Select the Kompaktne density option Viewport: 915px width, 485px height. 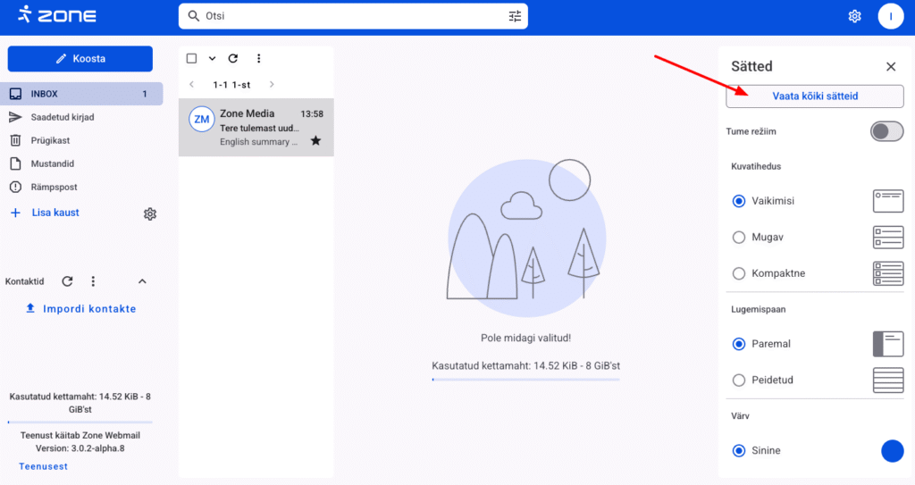pos(739,273)
